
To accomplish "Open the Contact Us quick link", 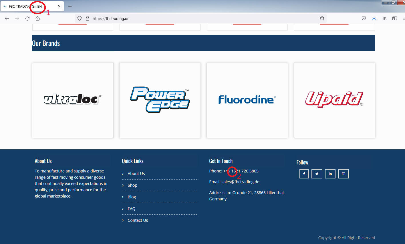I will pyautogui.click(x=138, y=220).
